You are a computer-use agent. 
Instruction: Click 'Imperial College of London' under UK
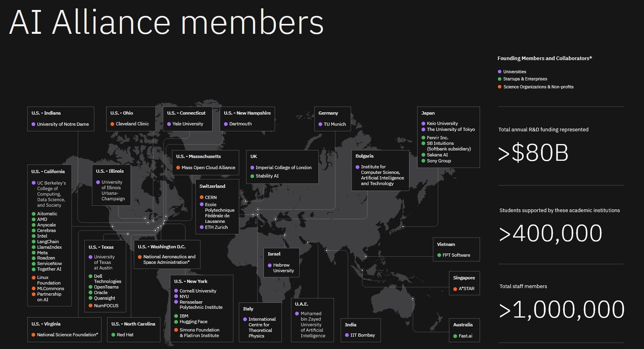283,168
